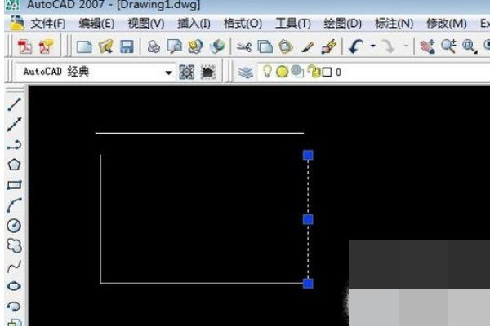Click the Copy icon
This screenshot has width=490, height=326.
[265, 47]
